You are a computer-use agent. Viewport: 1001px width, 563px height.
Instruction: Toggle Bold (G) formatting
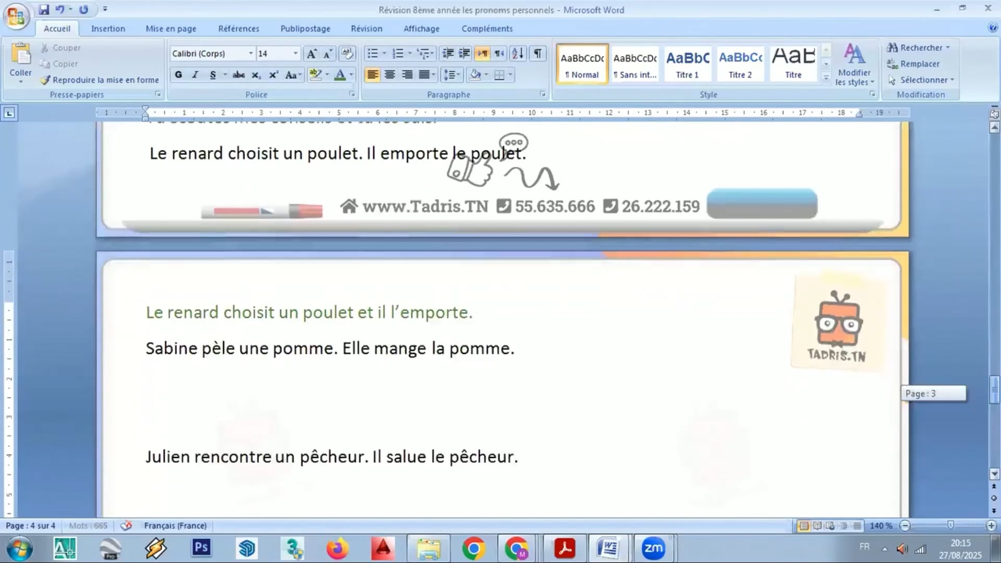(178, 75)
